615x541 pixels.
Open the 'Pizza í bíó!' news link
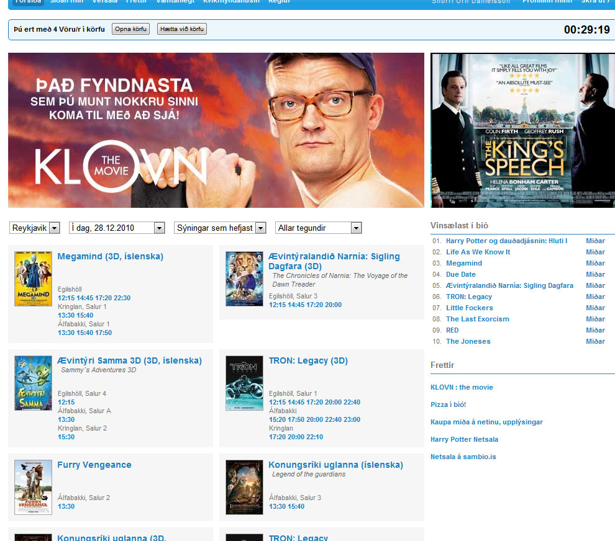tap(448, 405)
